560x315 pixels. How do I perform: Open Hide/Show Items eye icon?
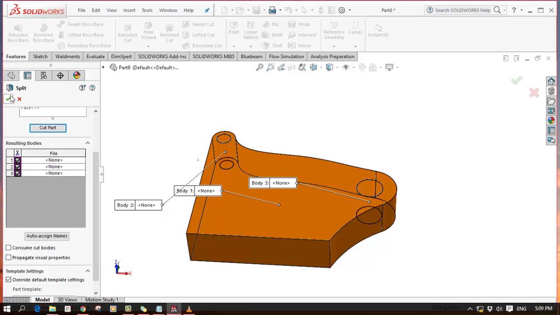(346, 67)
